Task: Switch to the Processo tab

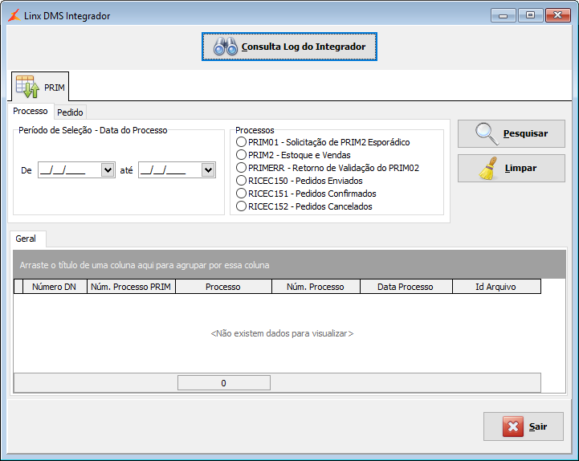Action: click(31, 111)
